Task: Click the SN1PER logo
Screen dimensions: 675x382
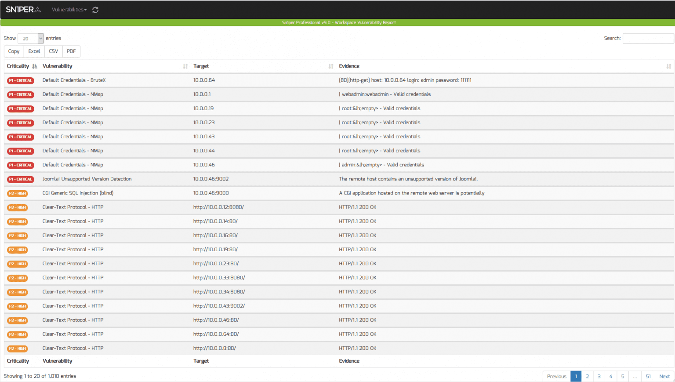Action: (x=23, y=9)
